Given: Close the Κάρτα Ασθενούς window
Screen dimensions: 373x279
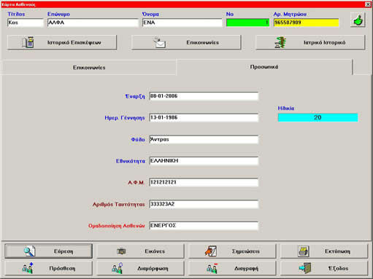Looking at the screenshot, I should tap(368, 4).
